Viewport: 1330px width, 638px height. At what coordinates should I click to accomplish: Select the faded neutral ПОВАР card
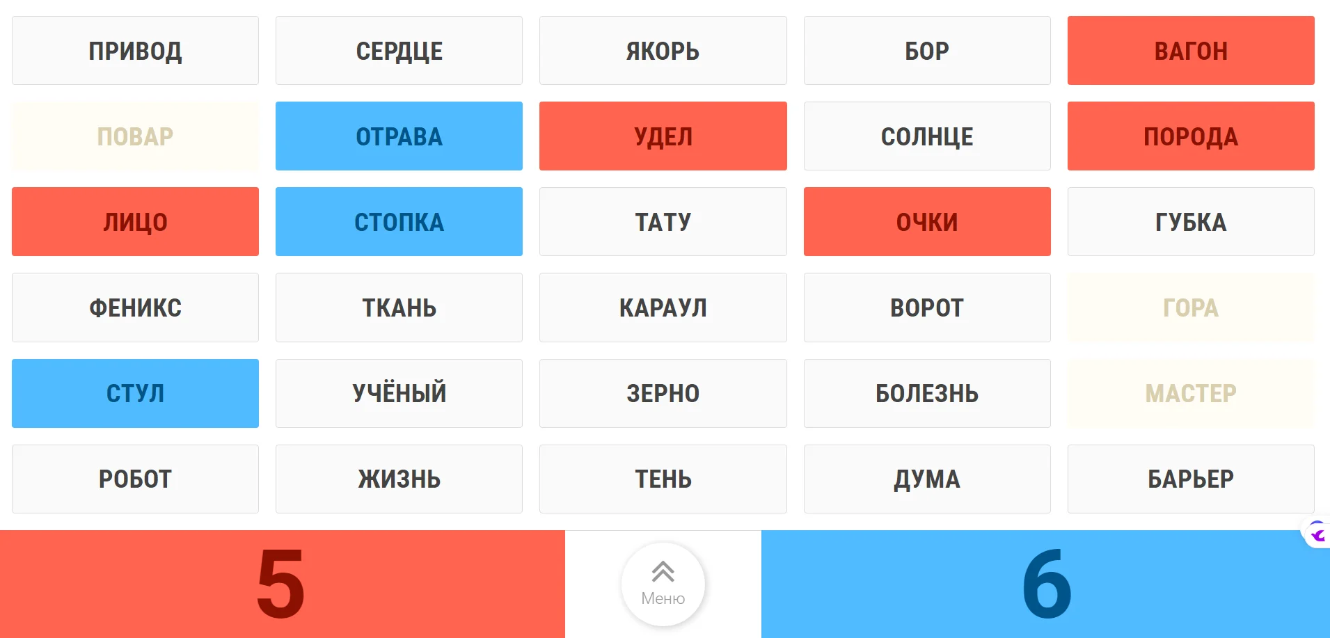click(135, 136)
